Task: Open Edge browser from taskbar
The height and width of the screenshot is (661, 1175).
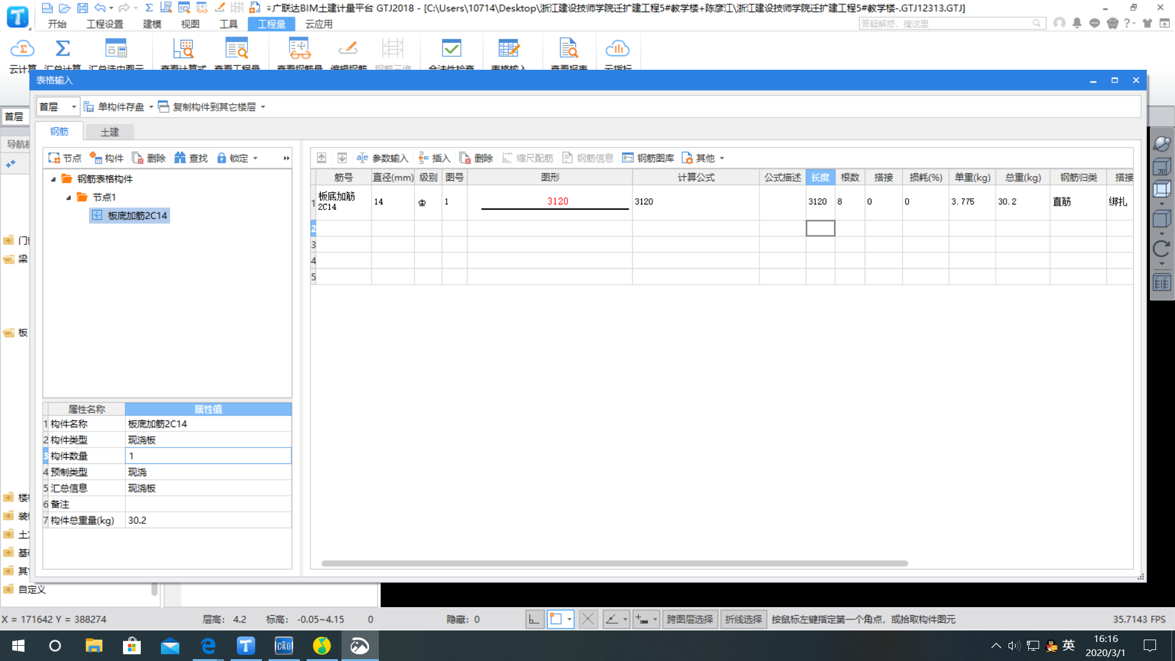Action: coord(208,646)
